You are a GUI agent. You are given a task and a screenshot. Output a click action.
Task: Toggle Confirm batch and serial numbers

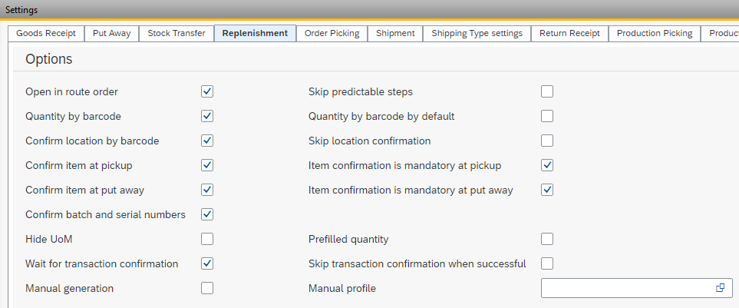tap(207, 214)
